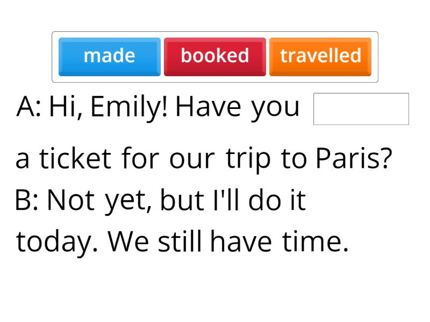Viewport: 430px width, 322px height.
Task: Click the word "Emily!" in line A
Action: coord(129,107)
